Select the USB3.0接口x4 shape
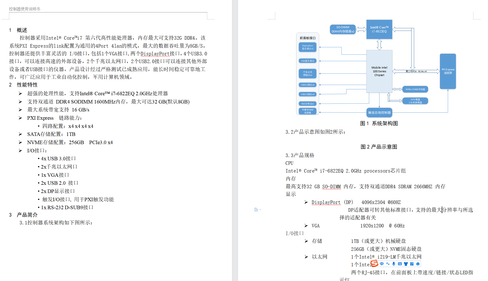Image resolution: width=488 pixels, height=281 pixels. pos(307,85)
